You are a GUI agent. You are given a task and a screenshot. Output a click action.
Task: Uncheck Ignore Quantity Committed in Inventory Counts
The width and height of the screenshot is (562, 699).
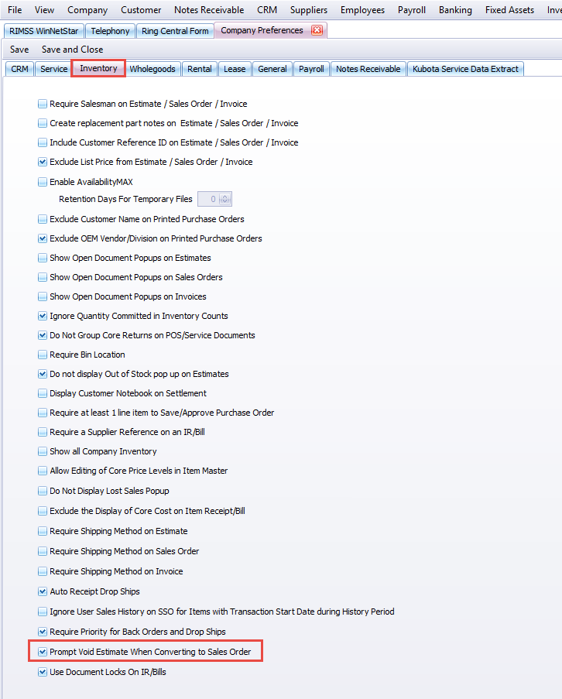click(43, 316)
